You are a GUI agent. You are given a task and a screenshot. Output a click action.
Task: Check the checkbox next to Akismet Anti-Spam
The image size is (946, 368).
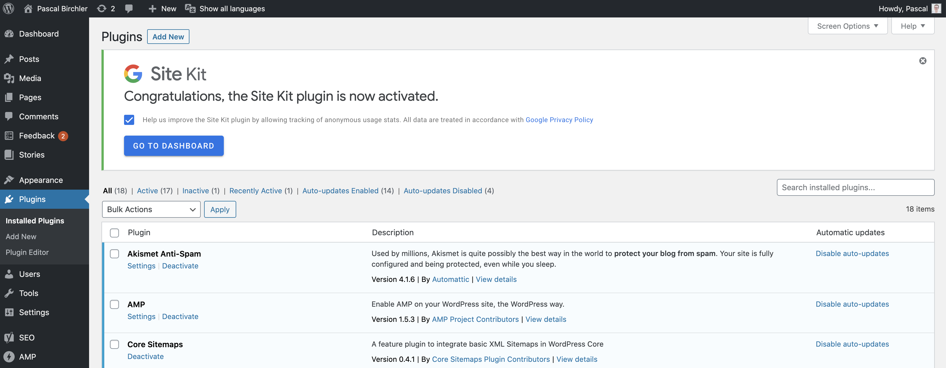[114, 254]
